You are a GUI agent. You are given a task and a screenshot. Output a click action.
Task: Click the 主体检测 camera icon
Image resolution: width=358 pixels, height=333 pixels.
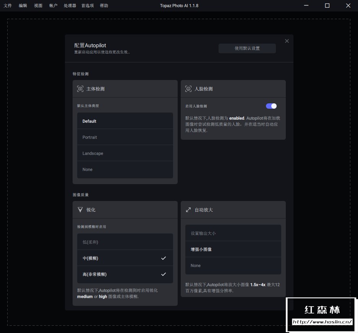pos(80,89)
